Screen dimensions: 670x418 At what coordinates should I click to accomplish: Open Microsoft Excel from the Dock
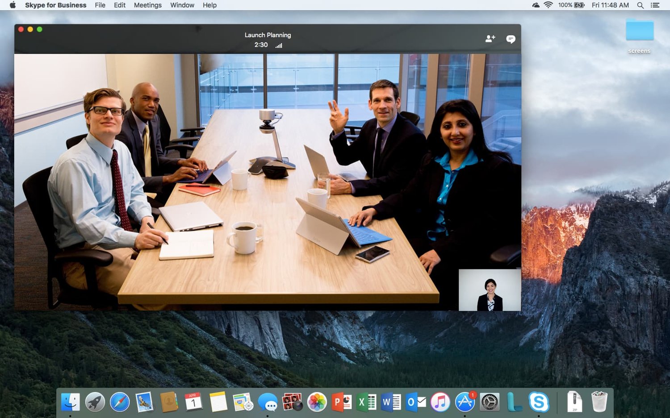365,402
